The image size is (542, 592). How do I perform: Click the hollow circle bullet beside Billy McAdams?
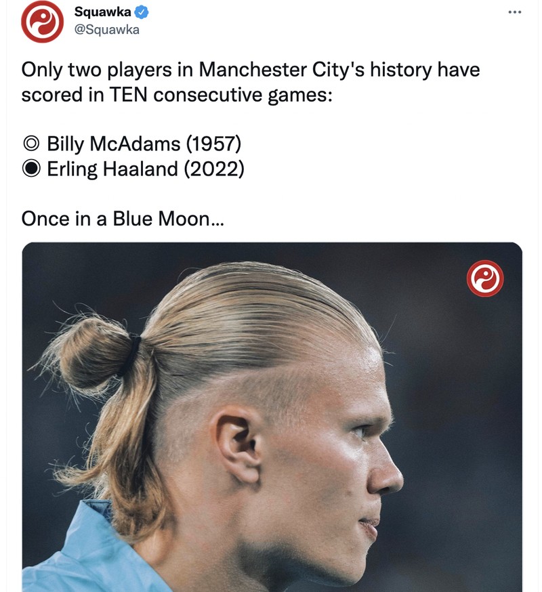[30, 143]
